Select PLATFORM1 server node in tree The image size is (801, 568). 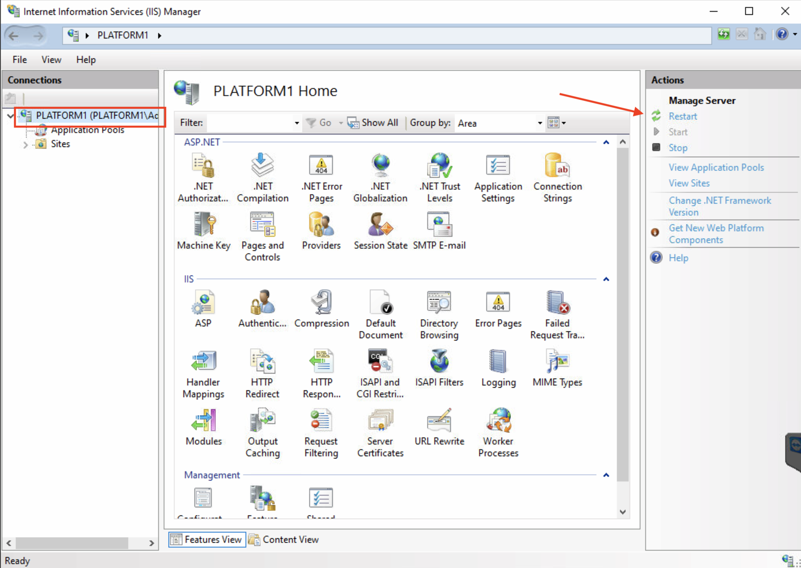pyautogui.click(x=97, y=116)
